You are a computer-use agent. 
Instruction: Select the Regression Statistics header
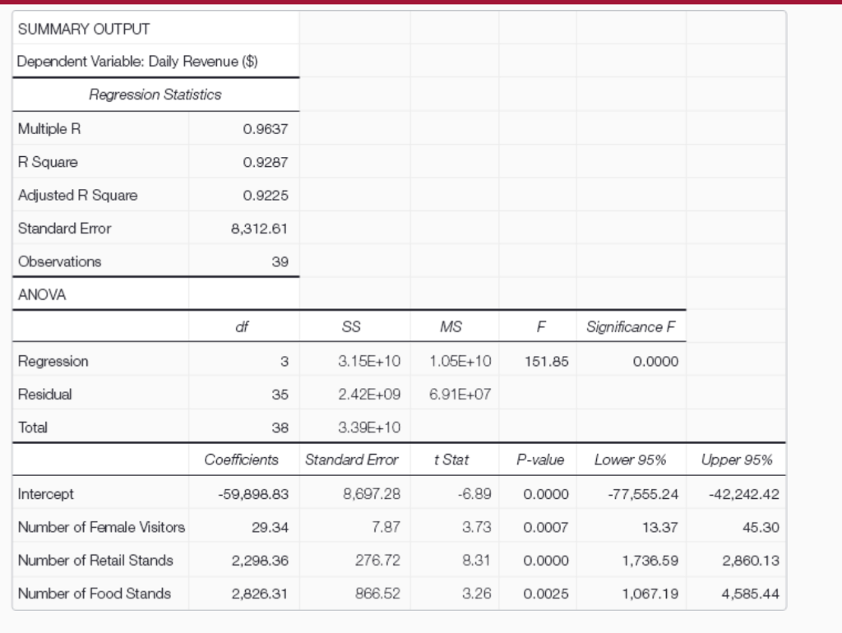(x=155, y=95)
